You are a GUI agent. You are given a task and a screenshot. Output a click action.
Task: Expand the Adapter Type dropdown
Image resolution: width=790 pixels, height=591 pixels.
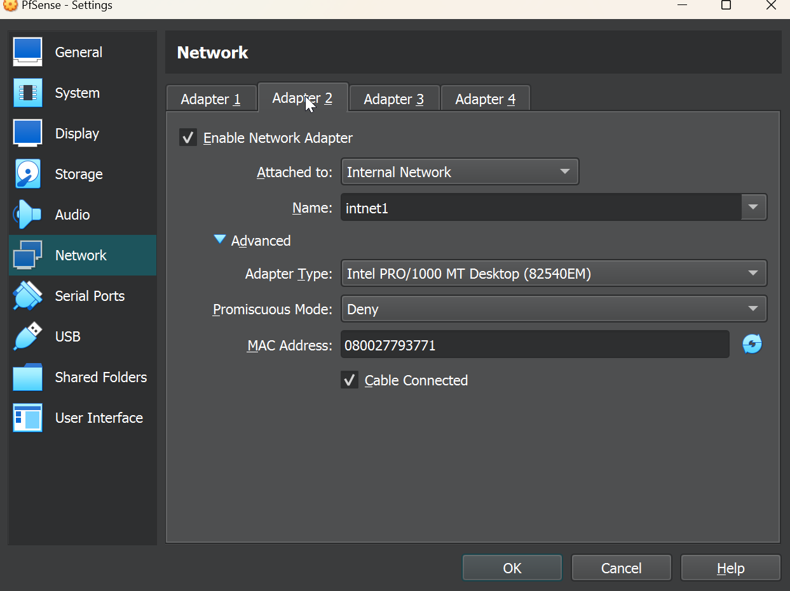pos(553,274)
